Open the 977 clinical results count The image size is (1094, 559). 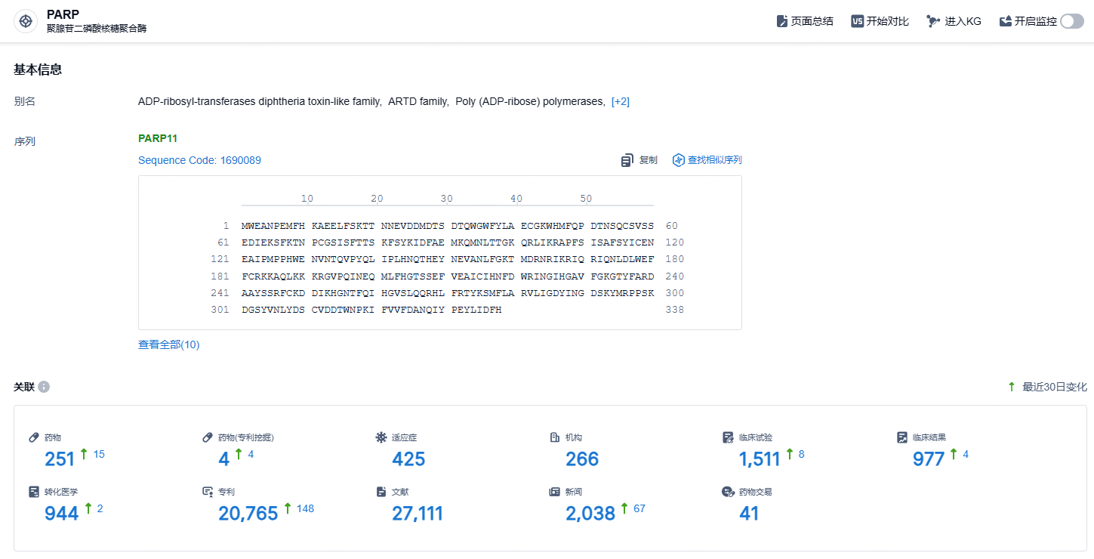[x=929, y=459]
